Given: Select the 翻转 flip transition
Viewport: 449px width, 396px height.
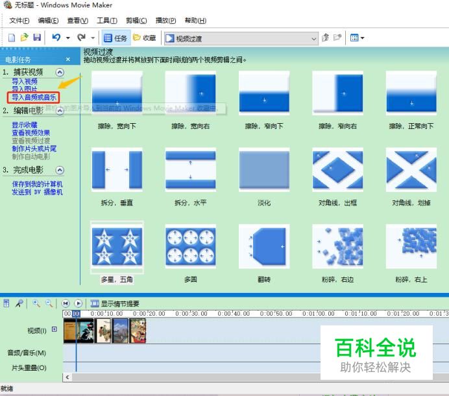Looking at the screenshot, I should pos(264,246).
